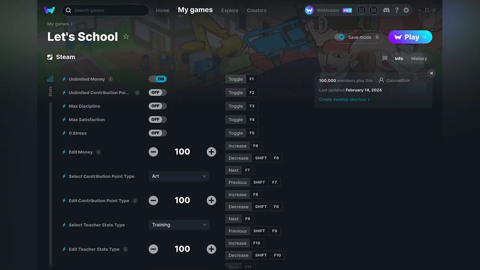Decrease Edit Teacher Stats Type value
Viewport: 480px width, 270px height.
[153, 249]
